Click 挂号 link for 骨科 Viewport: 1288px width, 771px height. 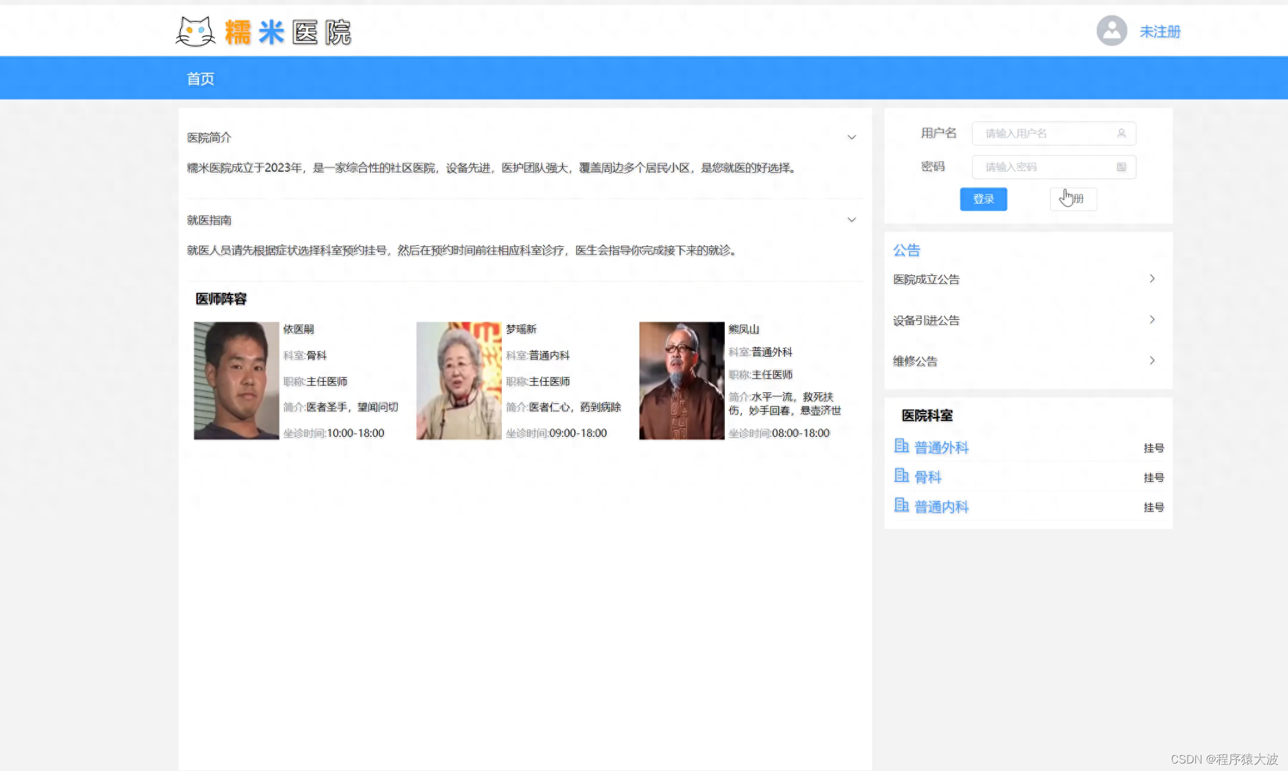(1153, 478)
